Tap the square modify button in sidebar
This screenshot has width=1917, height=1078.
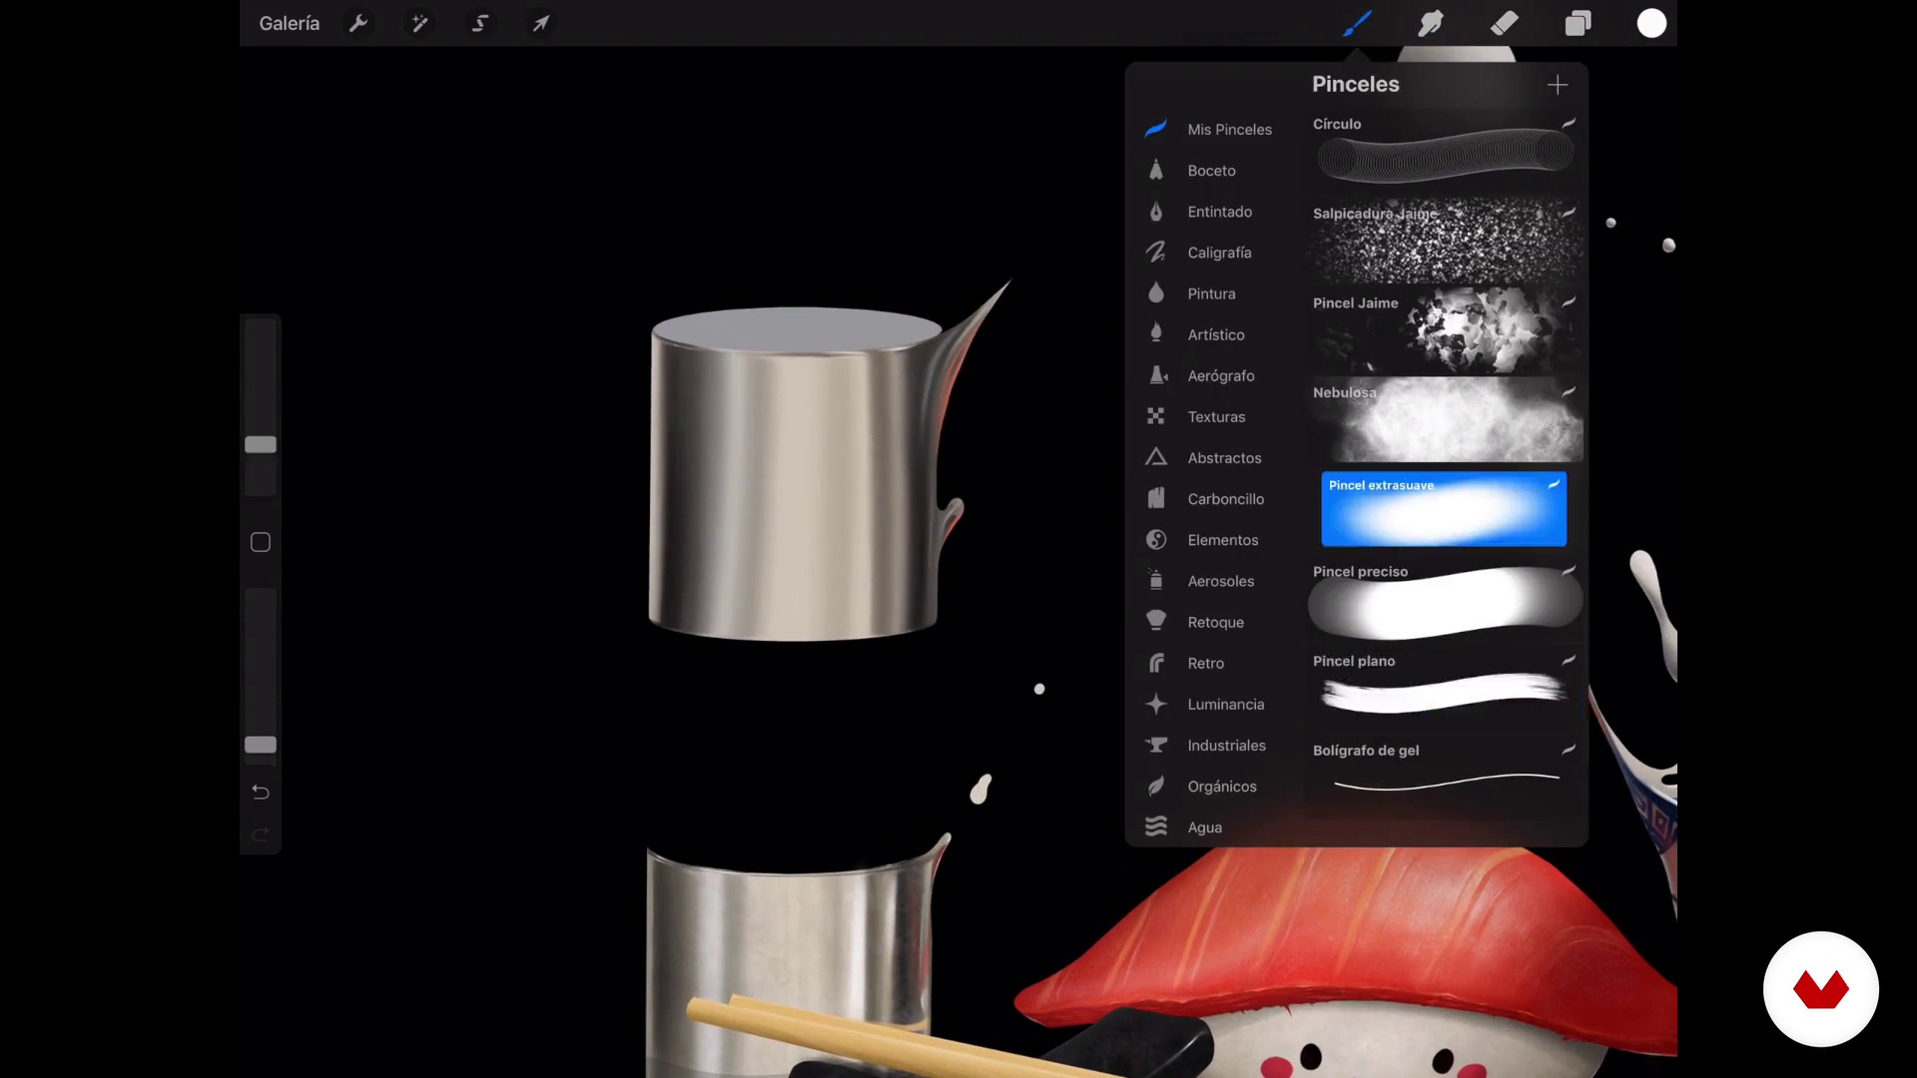pyautogui.click(x=261, y=542)
